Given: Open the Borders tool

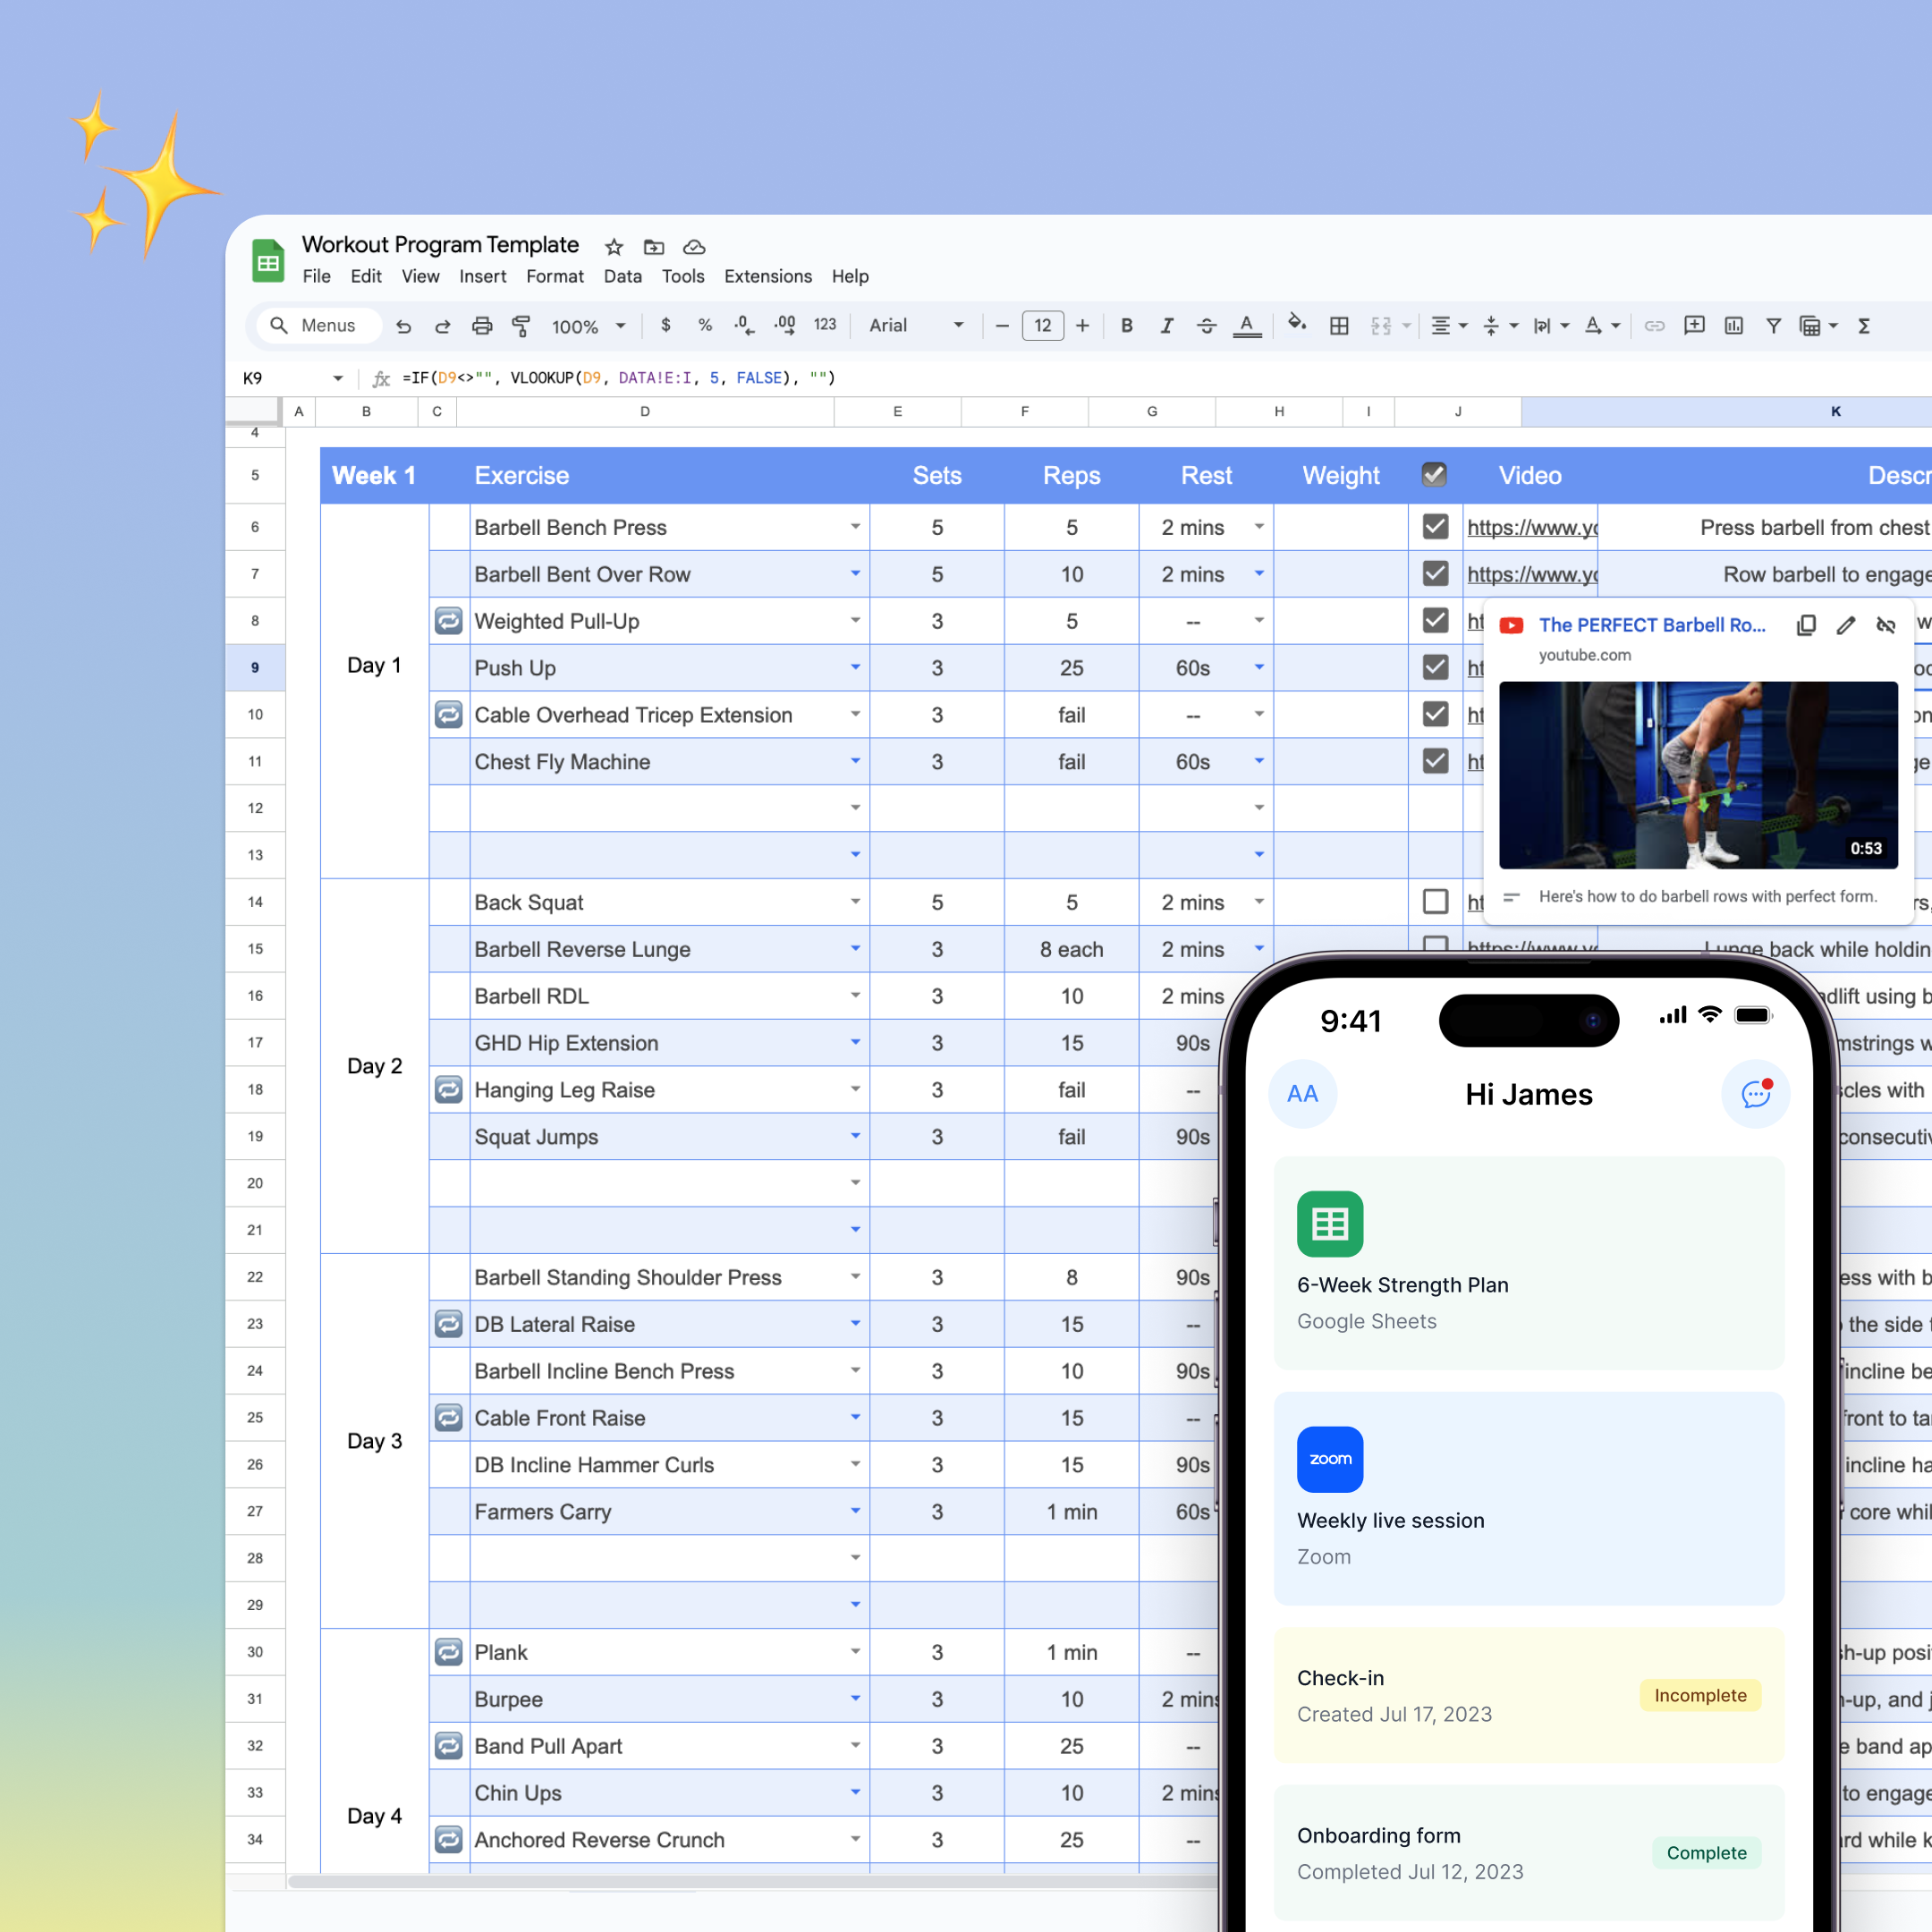Looking at the screenshot, I should 1339,326.
